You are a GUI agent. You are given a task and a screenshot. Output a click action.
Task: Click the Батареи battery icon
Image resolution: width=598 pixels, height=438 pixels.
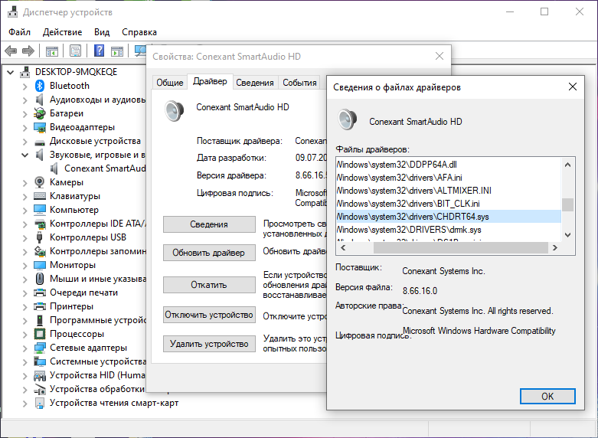(40, 113)
